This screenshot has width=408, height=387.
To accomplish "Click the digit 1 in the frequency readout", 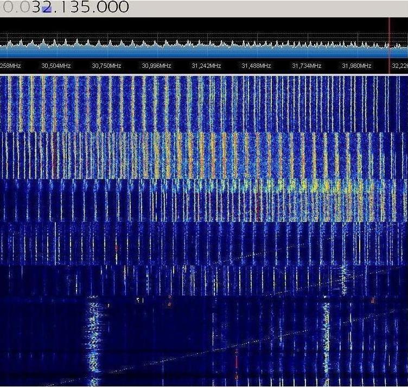I will click(64, 7).
